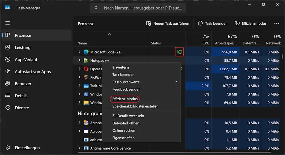Click the Task-Manager process row icon
This screenshot has height=155, width=285.
point(86,86)
